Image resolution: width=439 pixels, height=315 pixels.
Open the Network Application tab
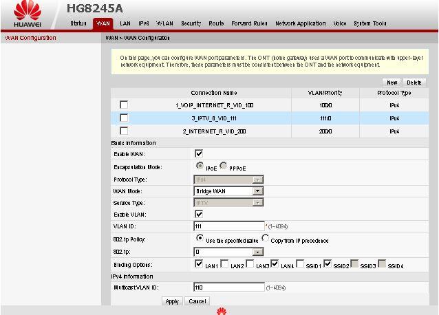tap(301, 23)
